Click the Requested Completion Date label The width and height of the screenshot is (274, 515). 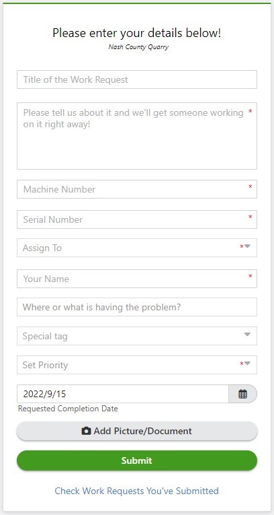coord(68,409)
